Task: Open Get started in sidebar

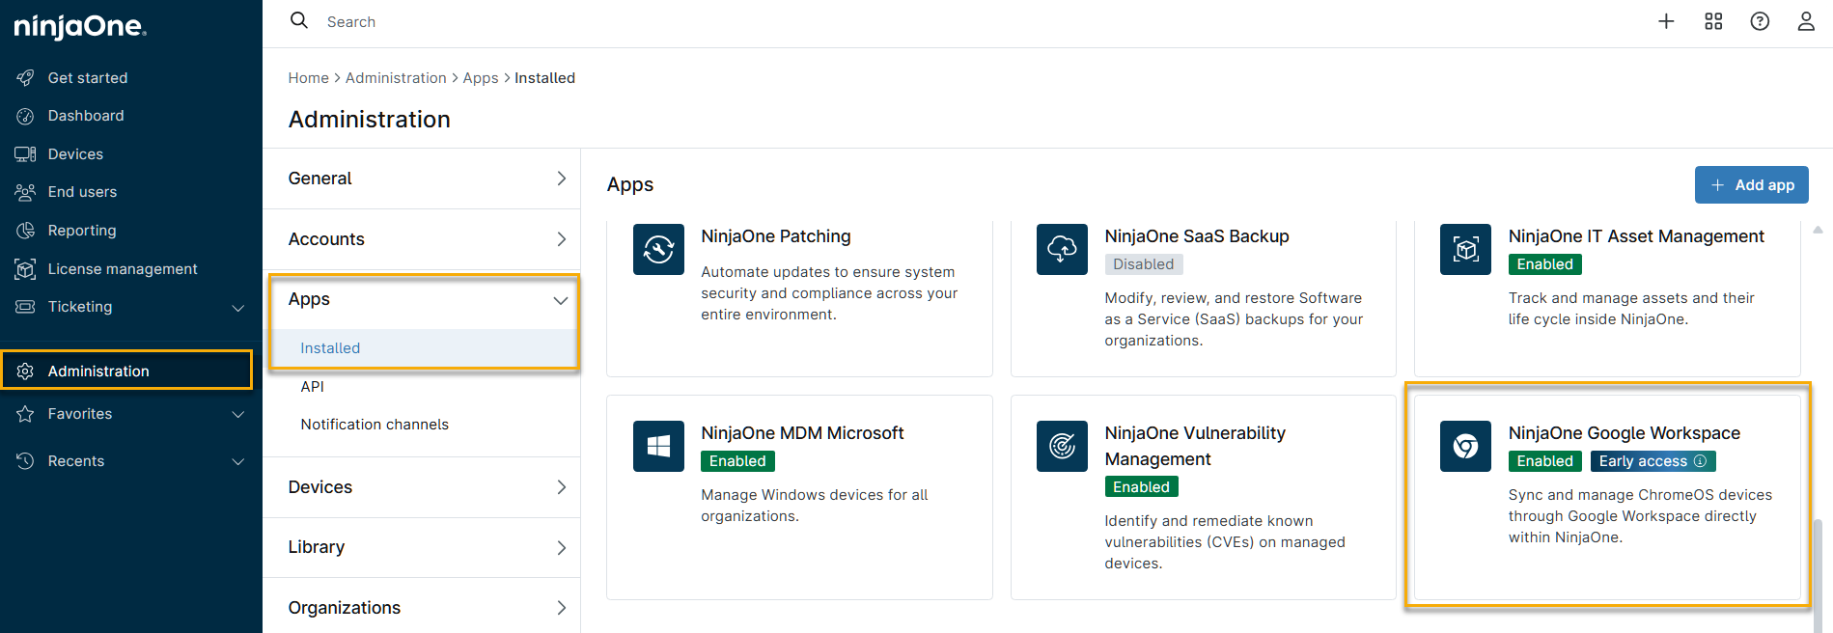Action: 88,78
